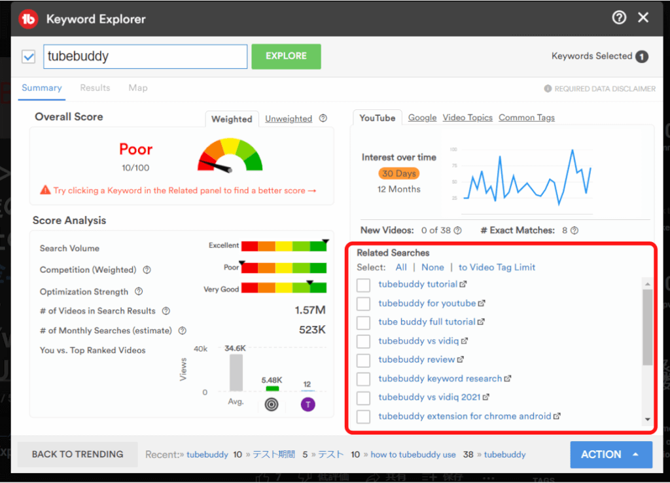
Task: Check the tubebuddy vs vidiq checkbox
Action: point(363,341)
